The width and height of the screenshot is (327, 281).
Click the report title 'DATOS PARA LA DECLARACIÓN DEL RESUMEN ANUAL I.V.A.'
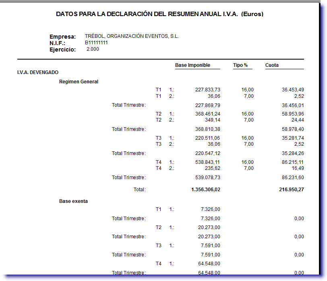pyautogui.click(x=147, y=14)
